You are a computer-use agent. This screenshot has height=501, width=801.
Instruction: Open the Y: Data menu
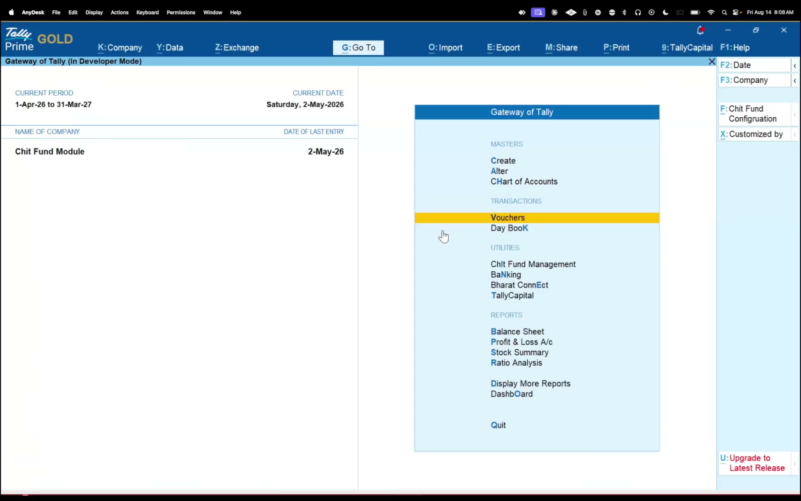tap(170, 48)
